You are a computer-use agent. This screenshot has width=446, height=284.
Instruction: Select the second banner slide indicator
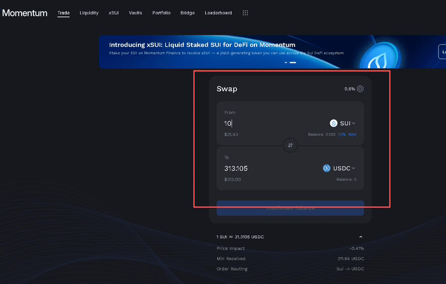[x=293, y=62]
